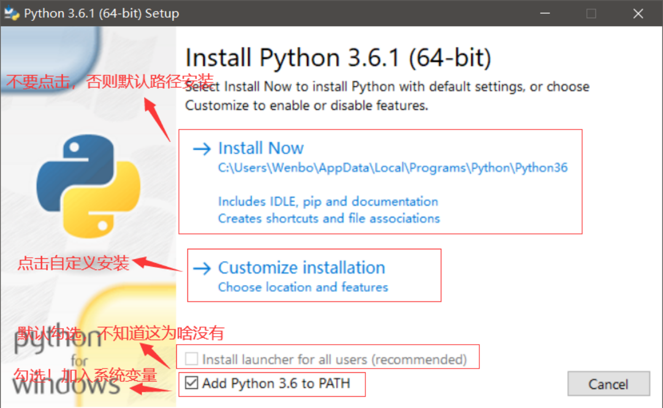Click the window title 'Python 3.6.1 (64-bit) Setup'
The image size is (663, 408).
pos(102,13)
